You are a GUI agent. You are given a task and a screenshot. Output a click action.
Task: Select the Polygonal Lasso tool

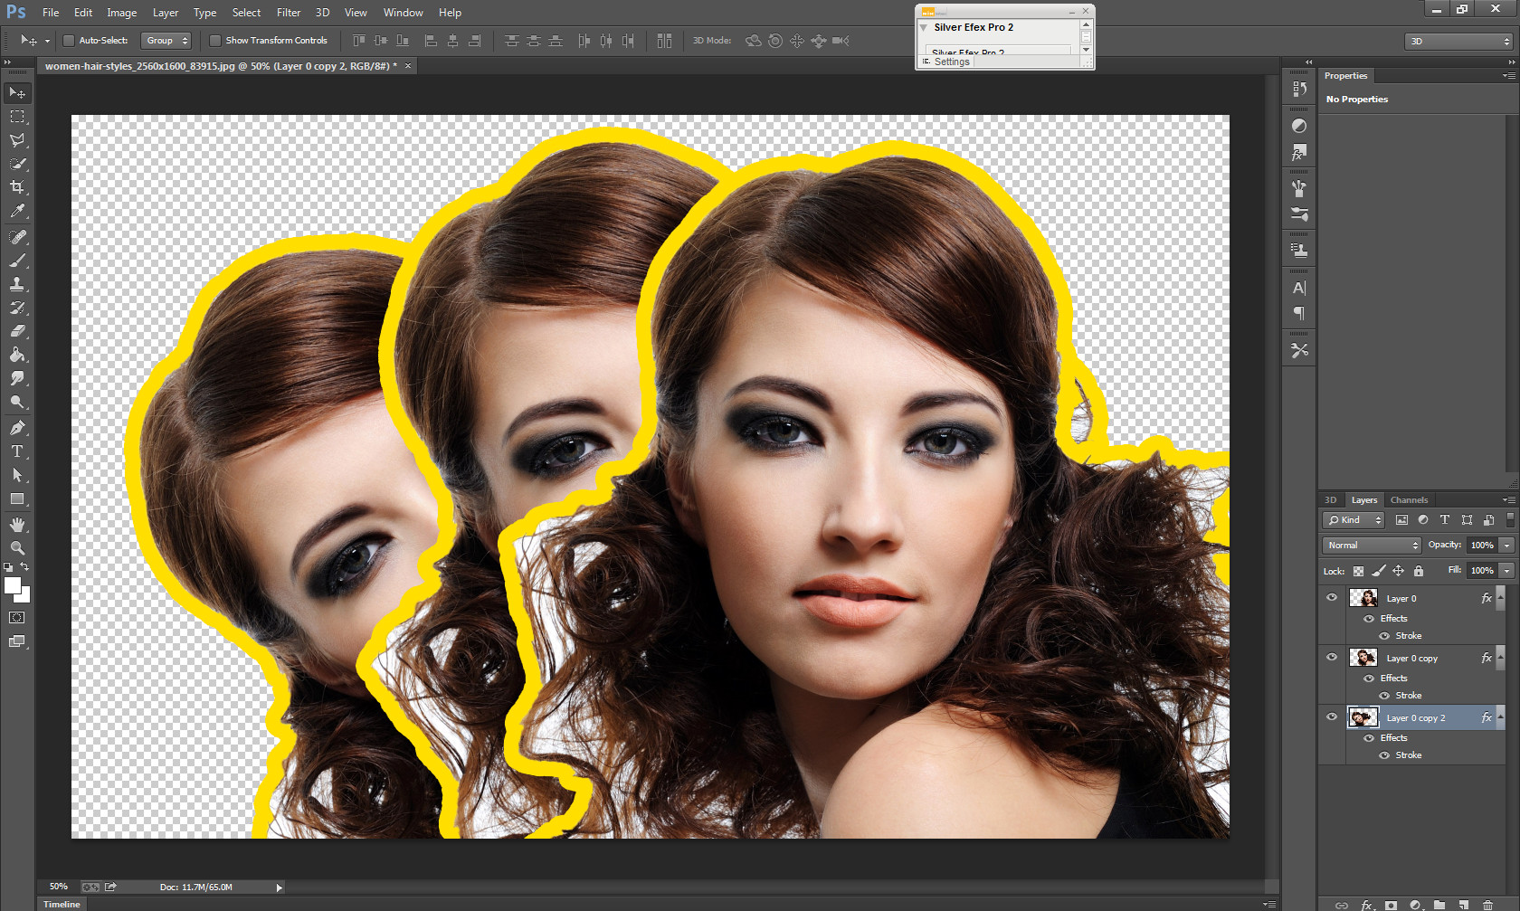pos(17,140)
